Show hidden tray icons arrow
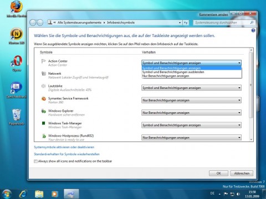 coord(219,194)
